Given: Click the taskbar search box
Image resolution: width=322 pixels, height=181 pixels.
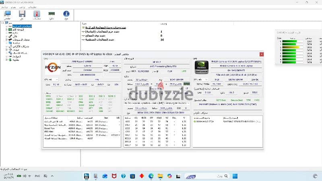Looking at the screenshot, I should coord(207,176).
